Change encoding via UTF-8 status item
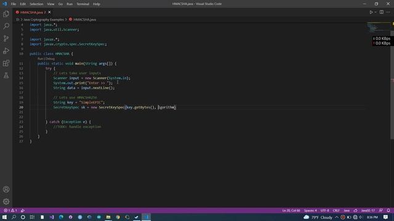 [x=324, y=211]
